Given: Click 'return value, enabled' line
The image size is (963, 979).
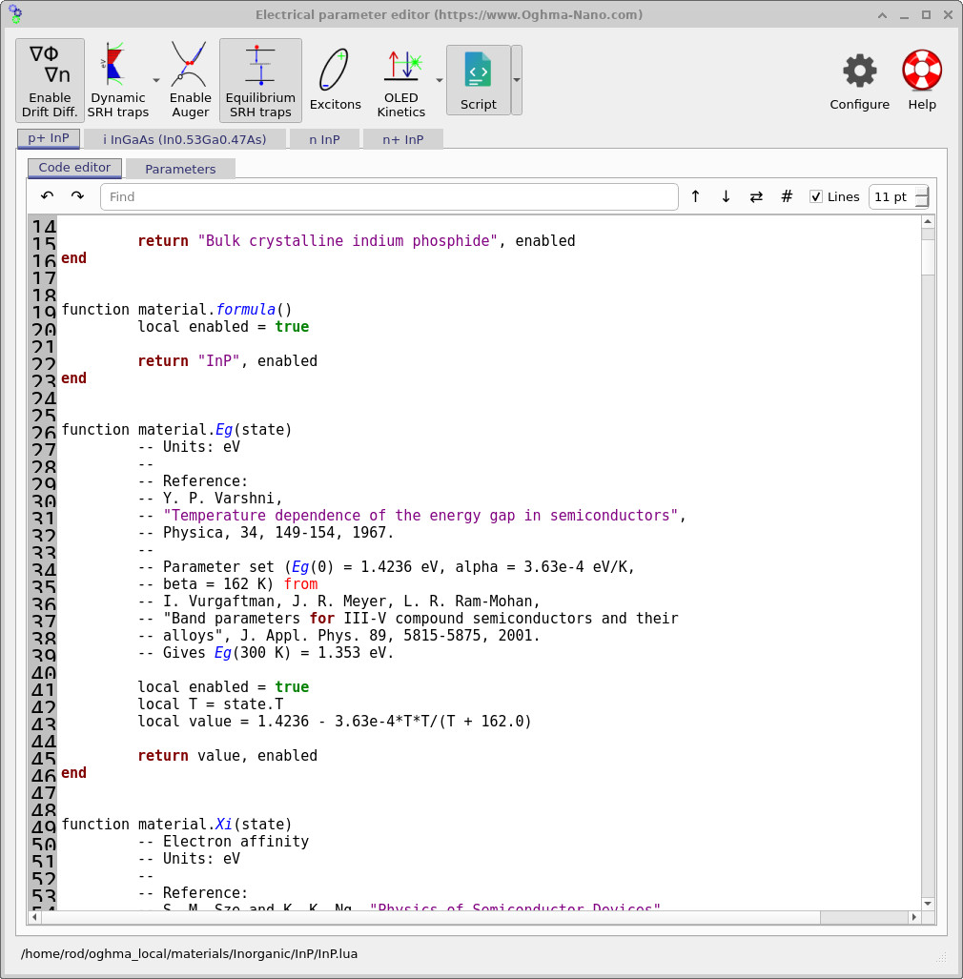Looking at the screenshot, I should [x=227, y=756].
